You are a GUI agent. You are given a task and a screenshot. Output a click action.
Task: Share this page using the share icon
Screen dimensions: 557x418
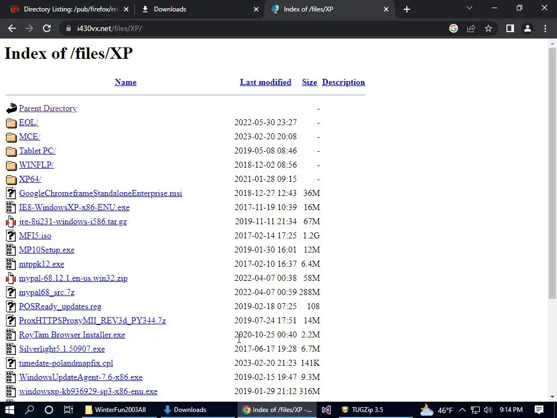point(471,28)
